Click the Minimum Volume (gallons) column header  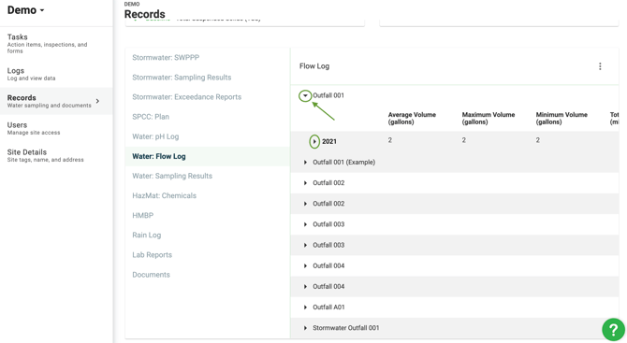561,118
